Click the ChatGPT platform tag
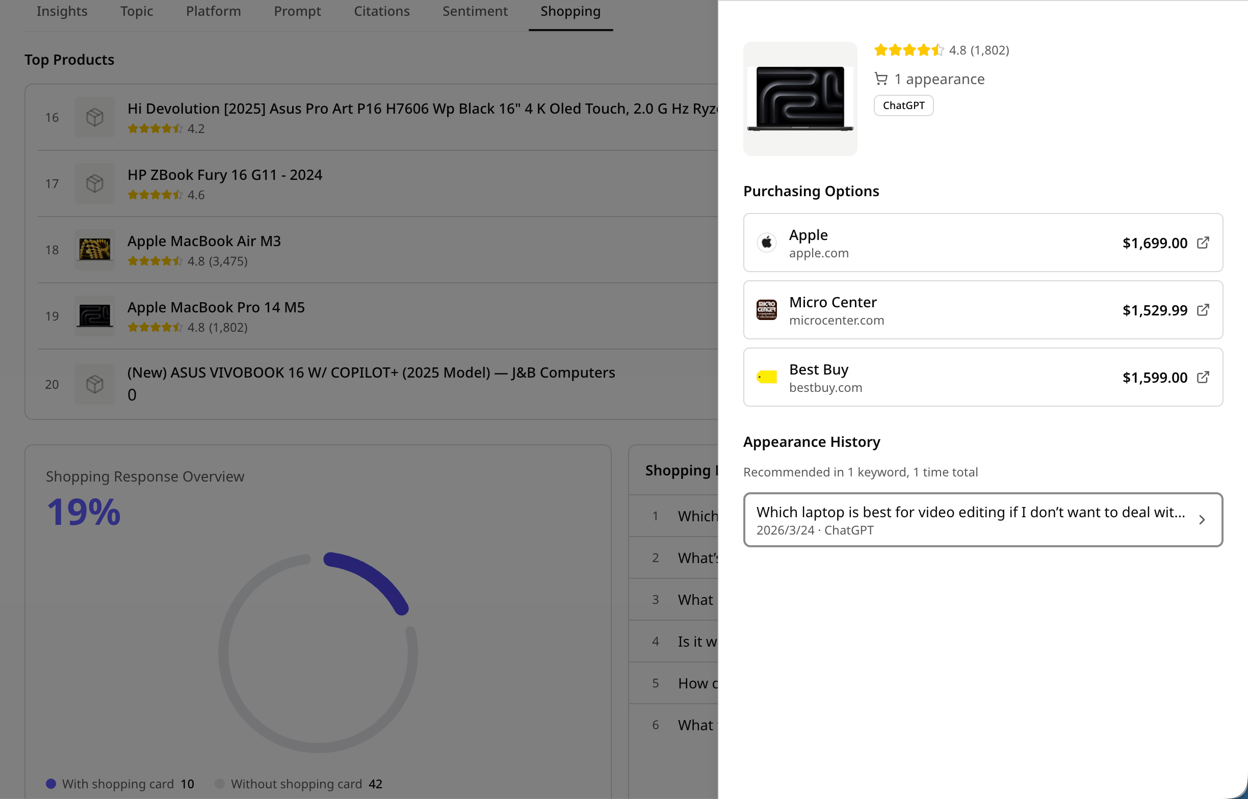This screenshot has height=799, width=1248. pos(903,105)
